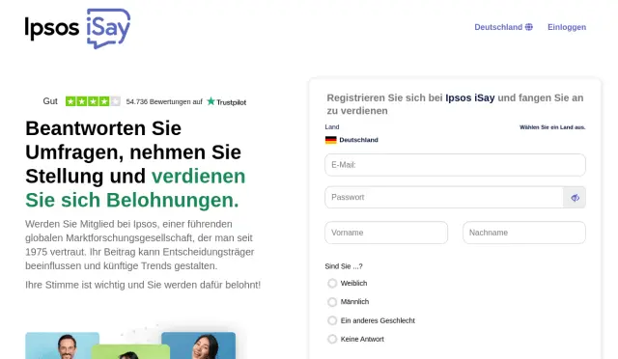The image size is (618, 359).
Task: Click 'Ihre Stimme ist wichtig' sentence
Action: coord(143,285)
